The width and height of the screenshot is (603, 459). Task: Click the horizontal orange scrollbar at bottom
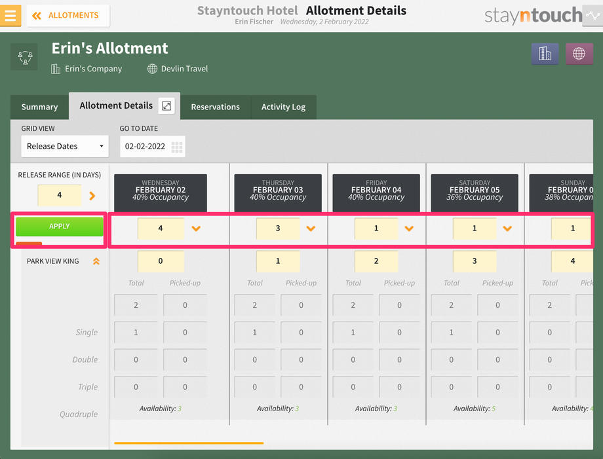[189, 443]
